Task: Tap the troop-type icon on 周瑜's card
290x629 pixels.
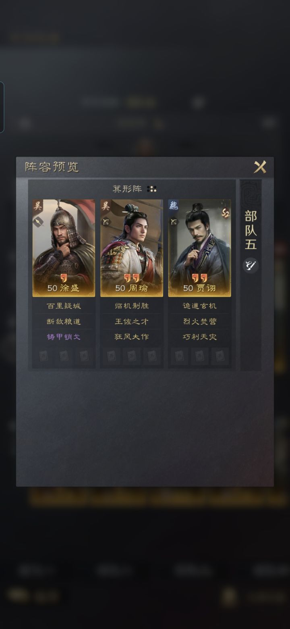Action: coord(106,221)
